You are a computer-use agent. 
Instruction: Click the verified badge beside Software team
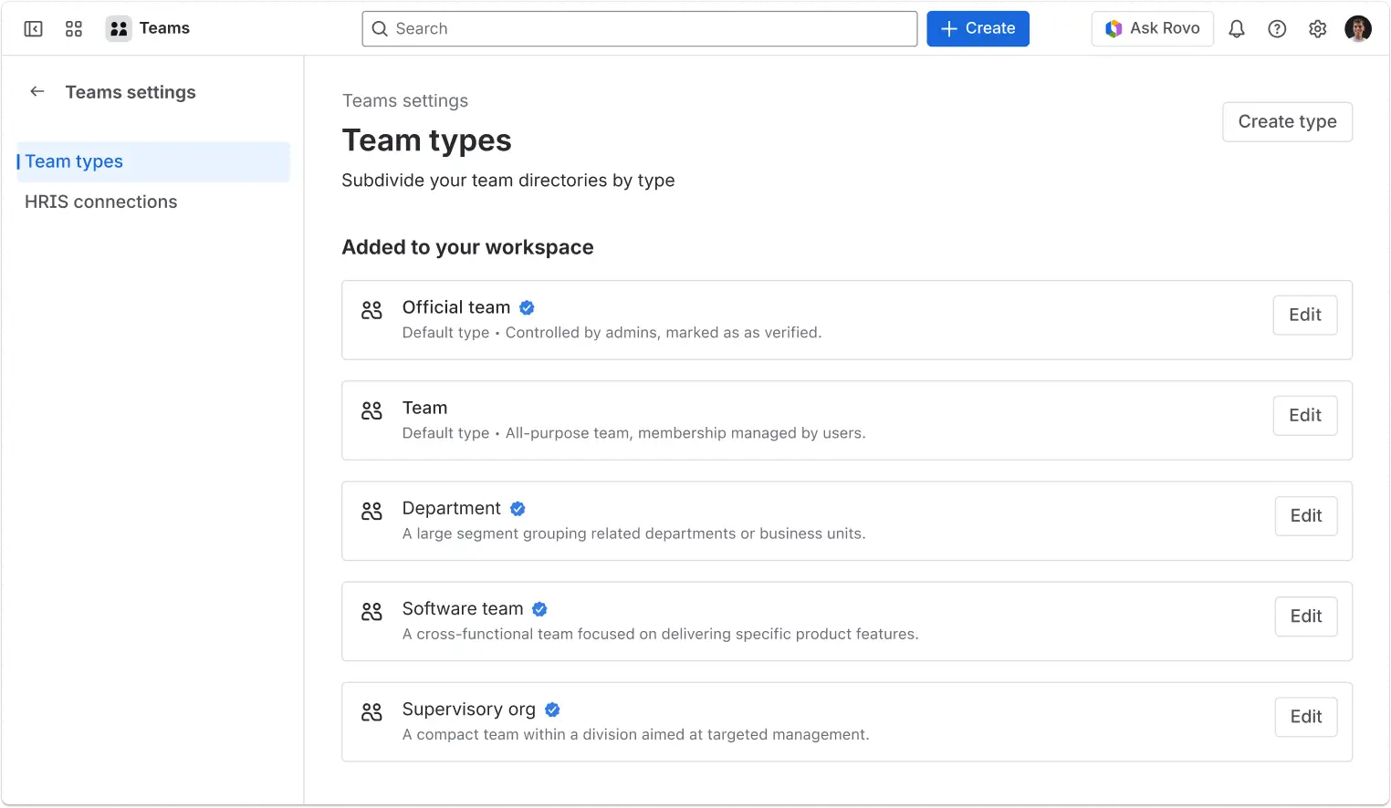pyautogui.click(x=539, y=608)
